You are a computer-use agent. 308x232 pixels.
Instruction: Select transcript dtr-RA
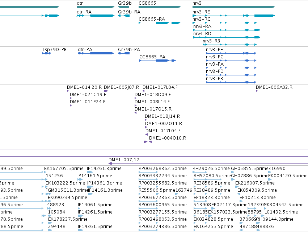[84, 12]
